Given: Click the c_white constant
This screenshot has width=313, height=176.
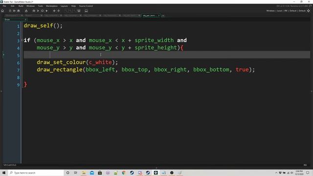Looking at the screenshot, I should pos(100,62).
